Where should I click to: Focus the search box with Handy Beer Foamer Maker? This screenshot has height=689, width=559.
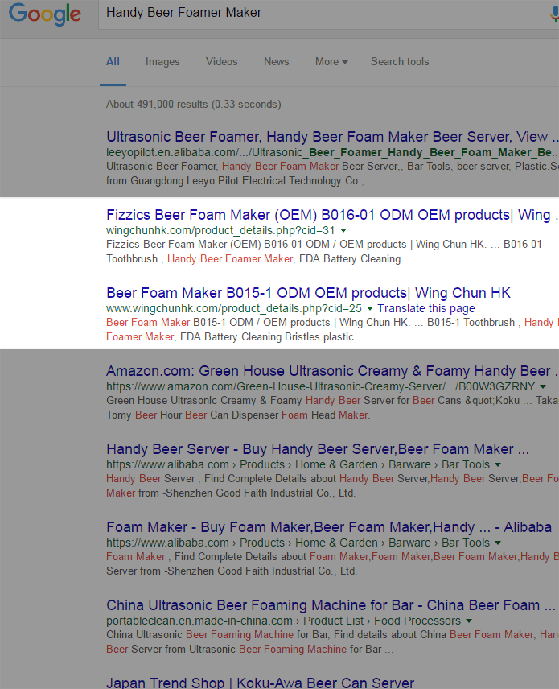click(329, 13)
